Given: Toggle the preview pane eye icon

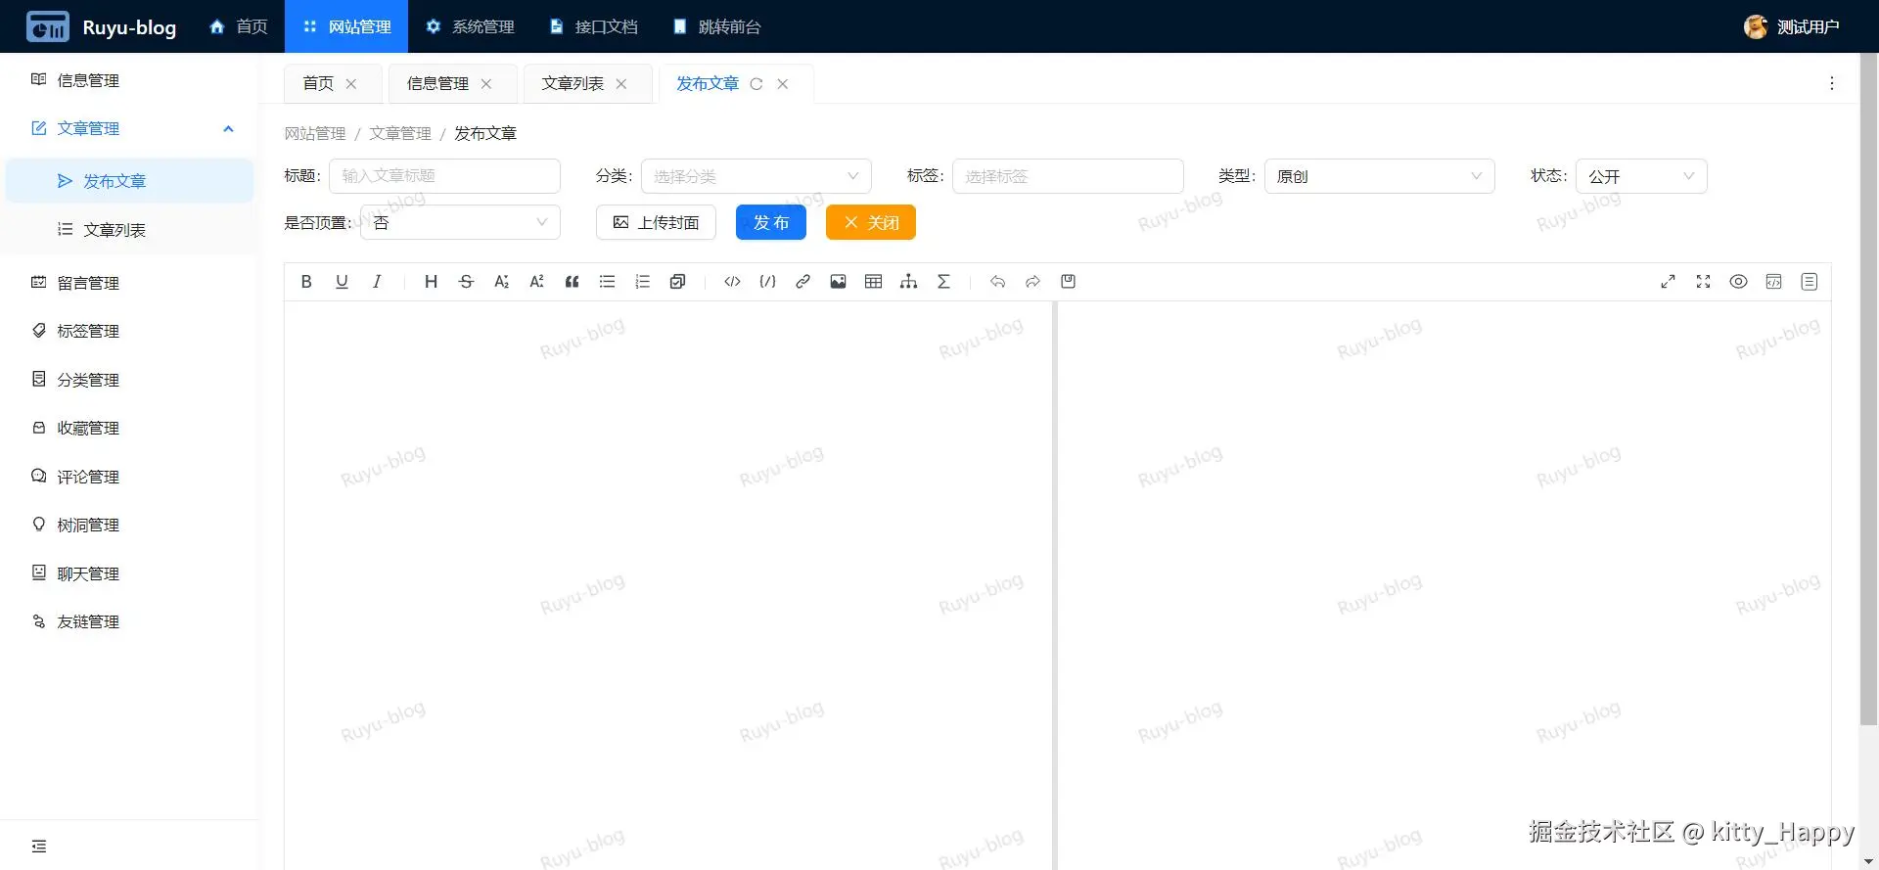Looking at the screenshot, I should 1738,282.
